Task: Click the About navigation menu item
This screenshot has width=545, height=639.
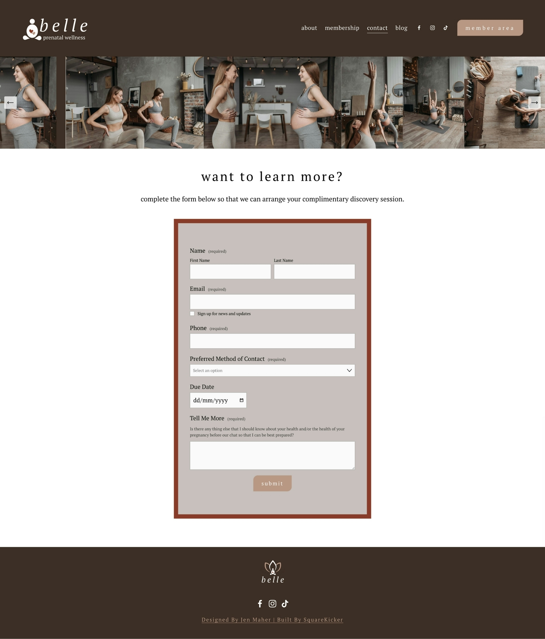Action: click(309, 28)
